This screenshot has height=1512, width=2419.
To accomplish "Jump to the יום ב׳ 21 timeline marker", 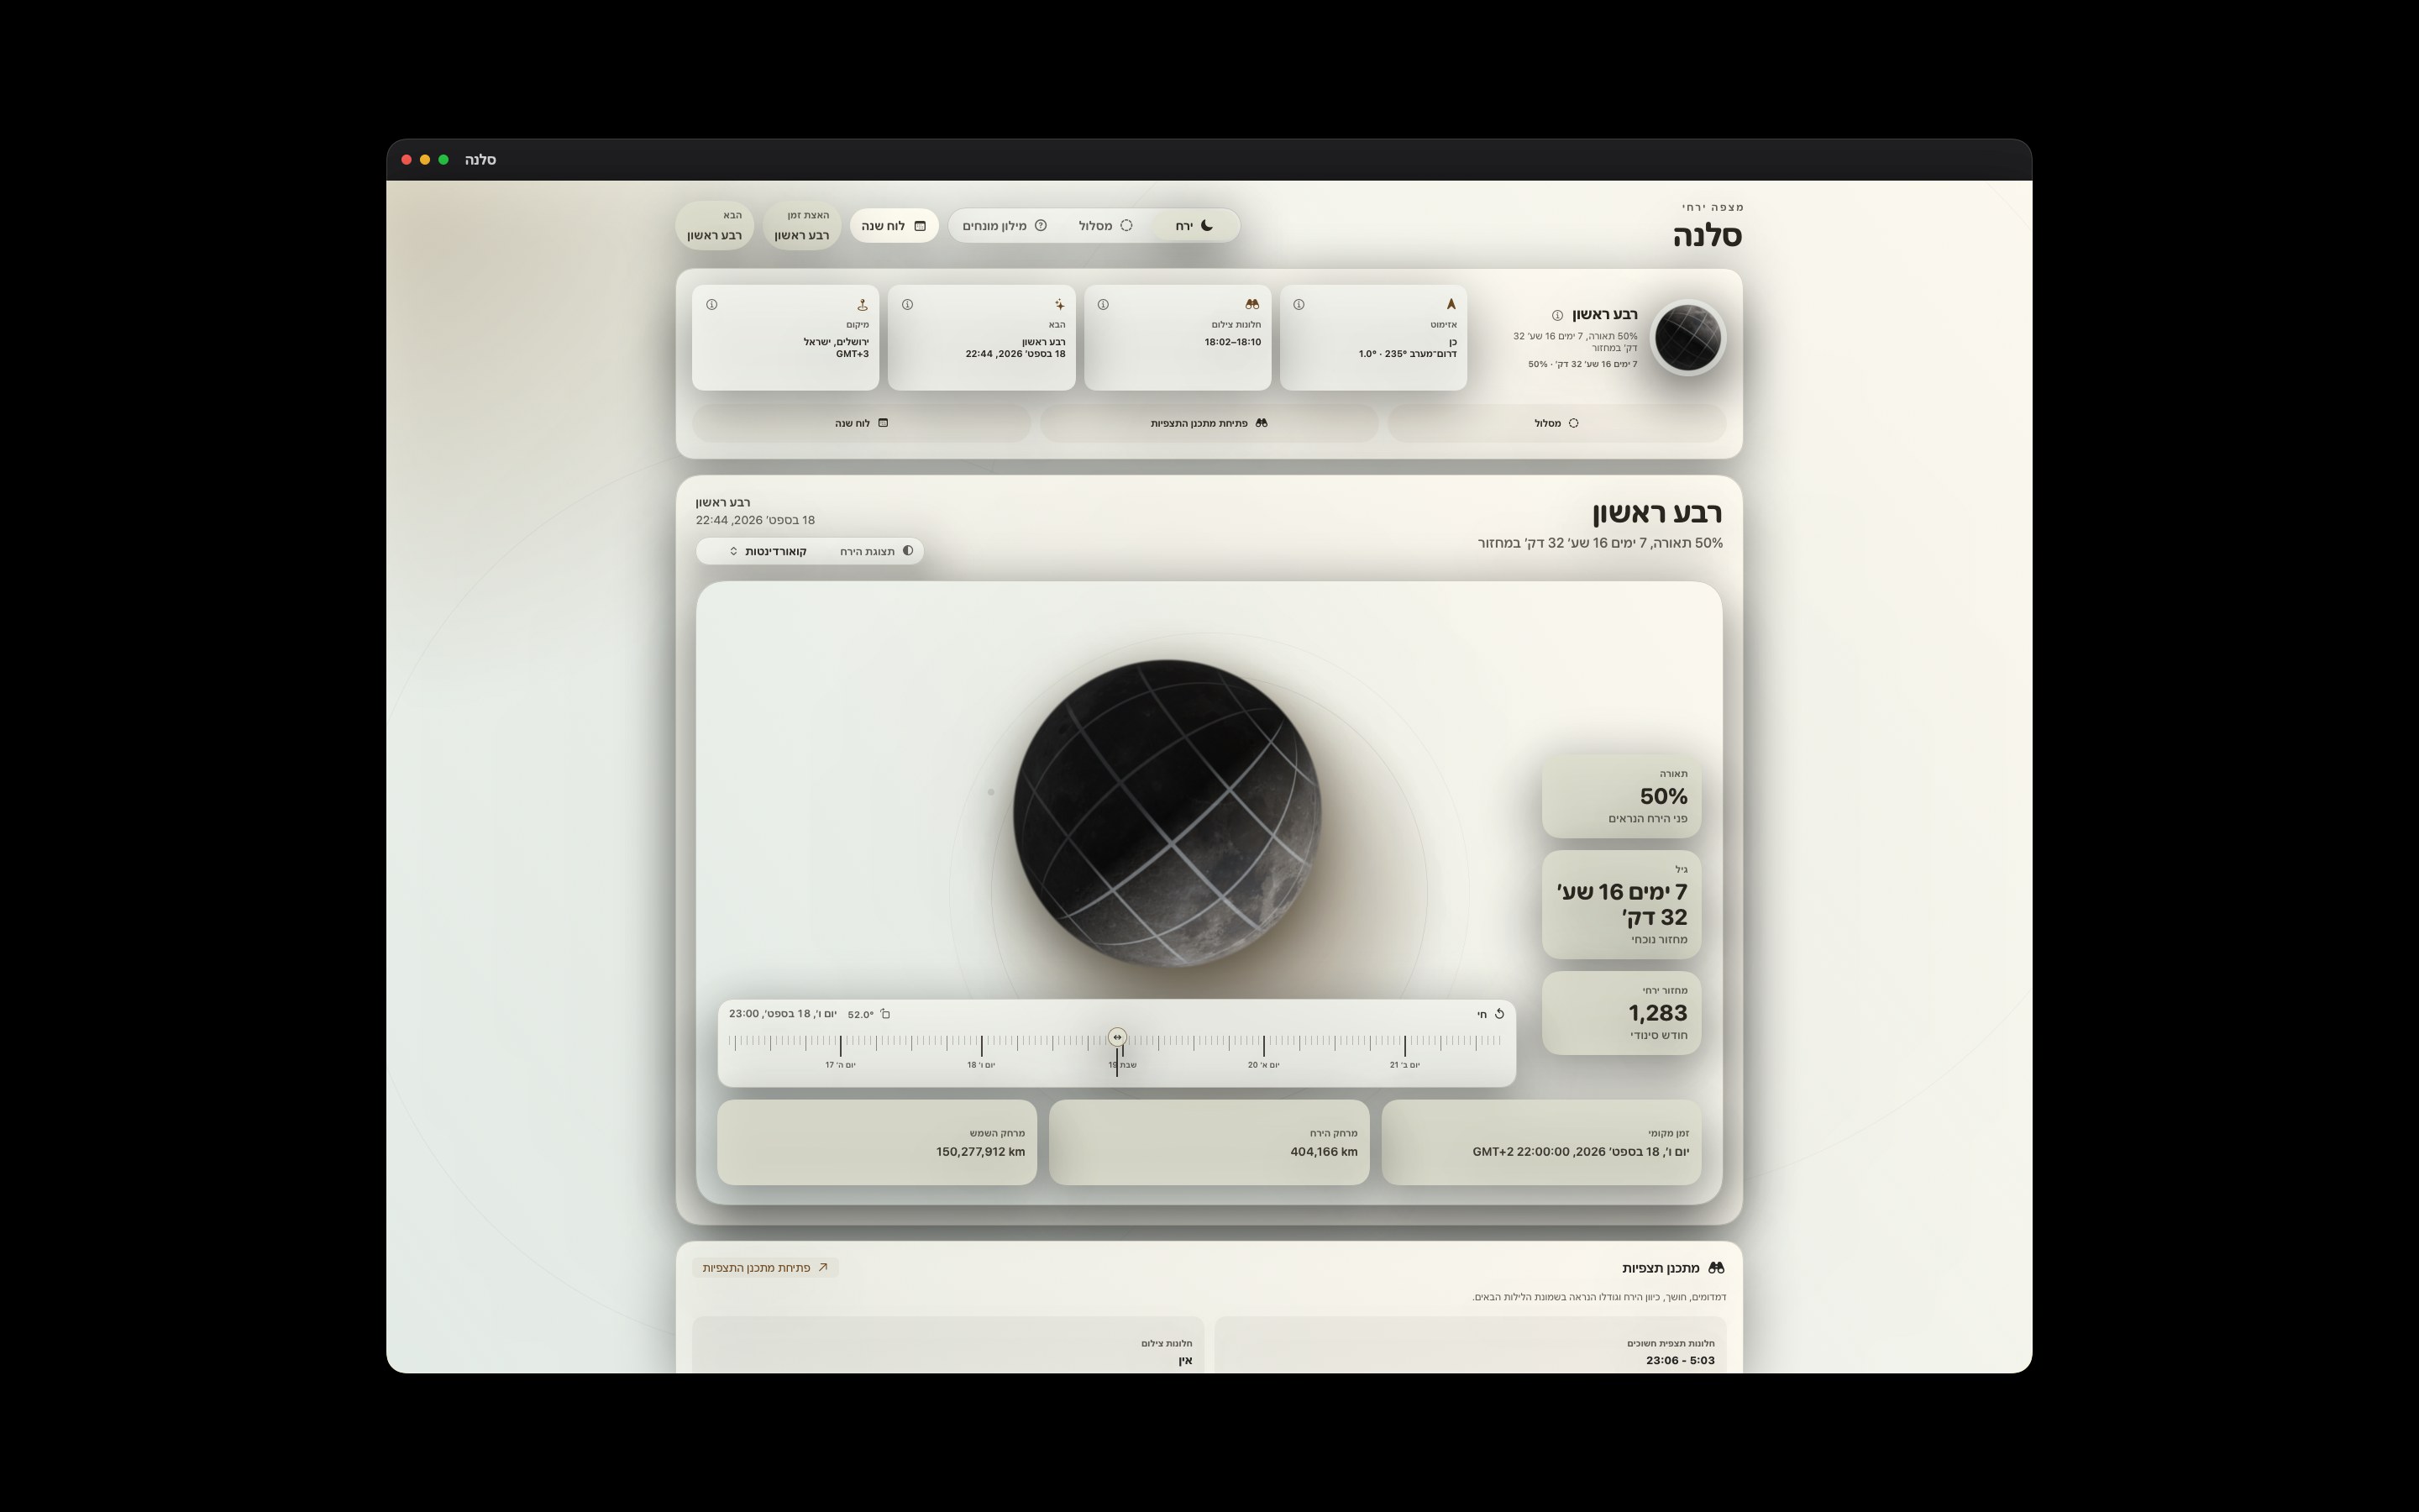I will pyautogui.click(x=1404, y=1065).
